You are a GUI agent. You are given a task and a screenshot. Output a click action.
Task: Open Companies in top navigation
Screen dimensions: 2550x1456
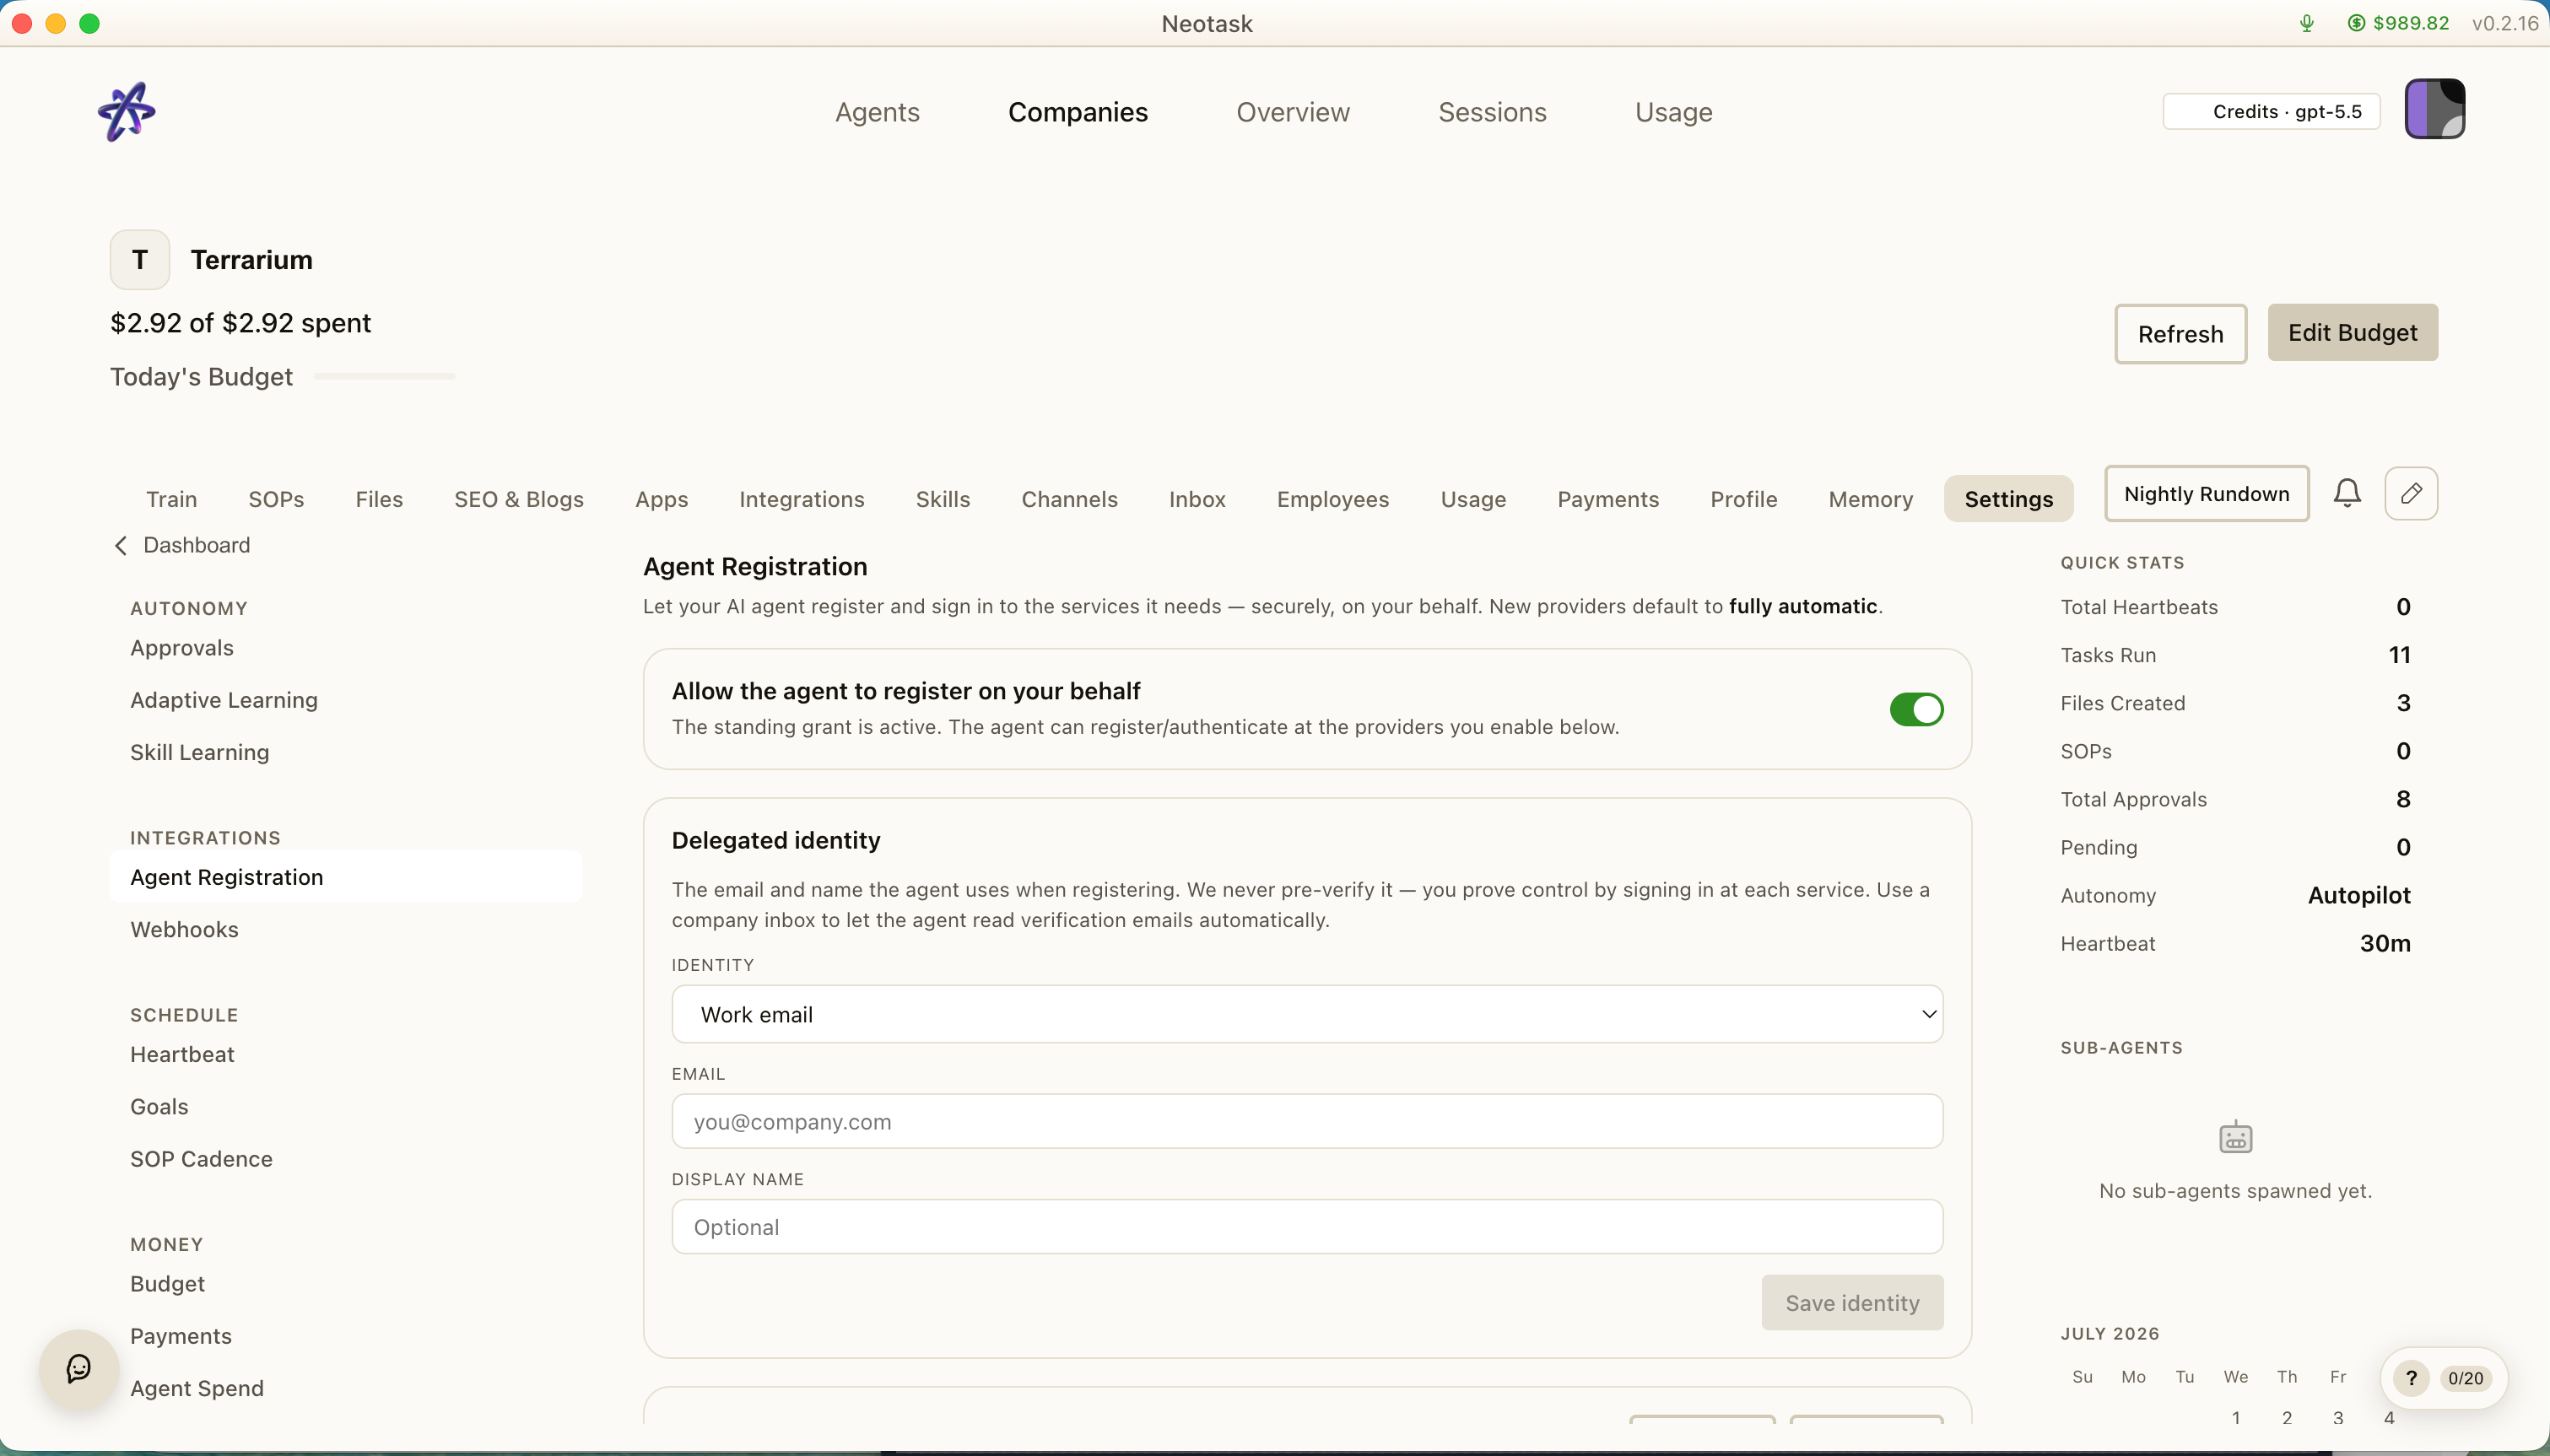(x=1078, y=112)
